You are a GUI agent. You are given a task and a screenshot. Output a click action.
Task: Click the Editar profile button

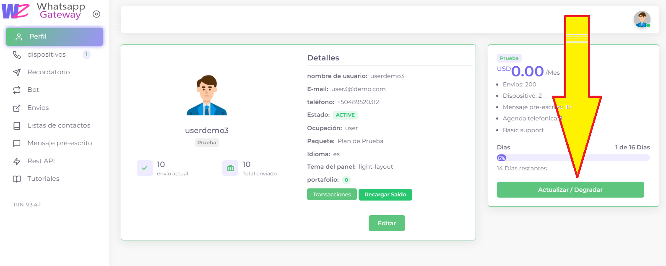pos(387,223)
